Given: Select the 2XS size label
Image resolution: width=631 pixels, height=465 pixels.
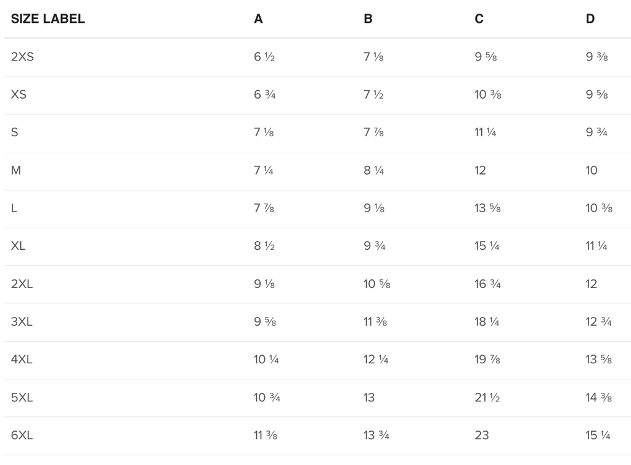Looking at the screenshot, I should click(22, 57).
